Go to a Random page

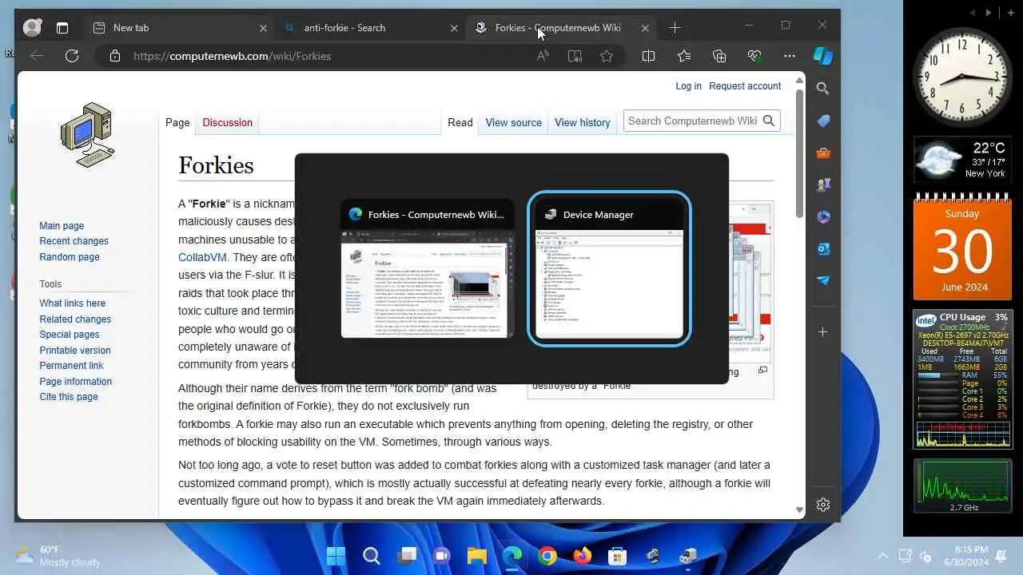[70, 257]
